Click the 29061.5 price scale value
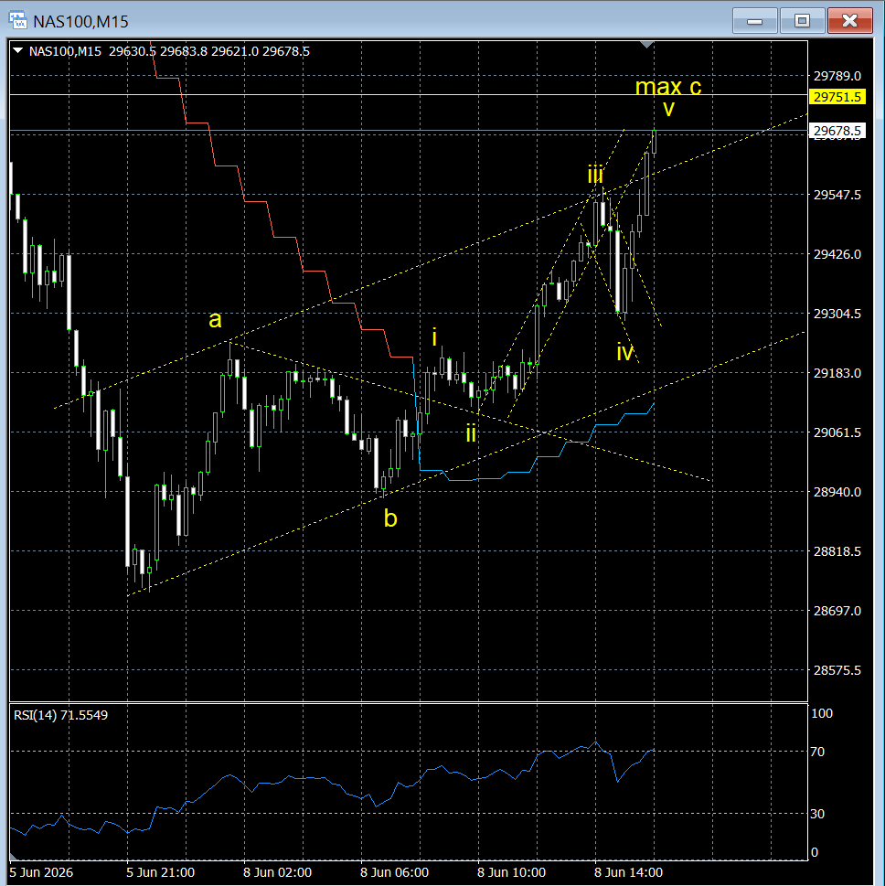885x886 pixels. coord(837,432)
